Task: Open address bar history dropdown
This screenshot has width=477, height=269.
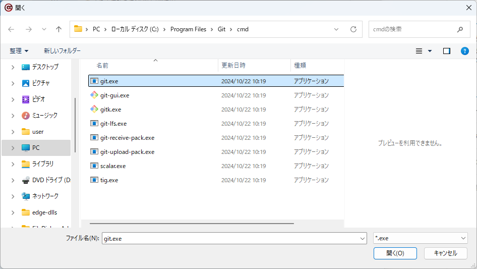Action: pyautogui.click(x=336, y=29)
